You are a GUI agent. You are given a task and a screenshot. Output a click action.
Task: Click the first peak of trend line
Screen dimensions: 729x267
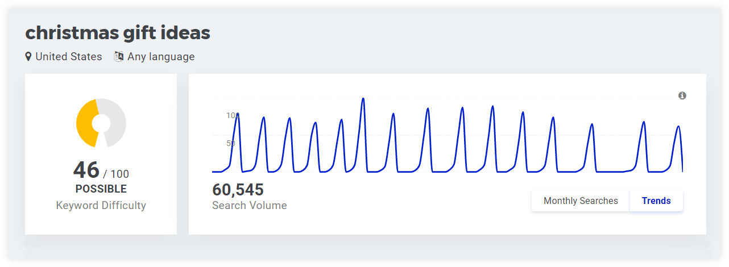(237, 115)
